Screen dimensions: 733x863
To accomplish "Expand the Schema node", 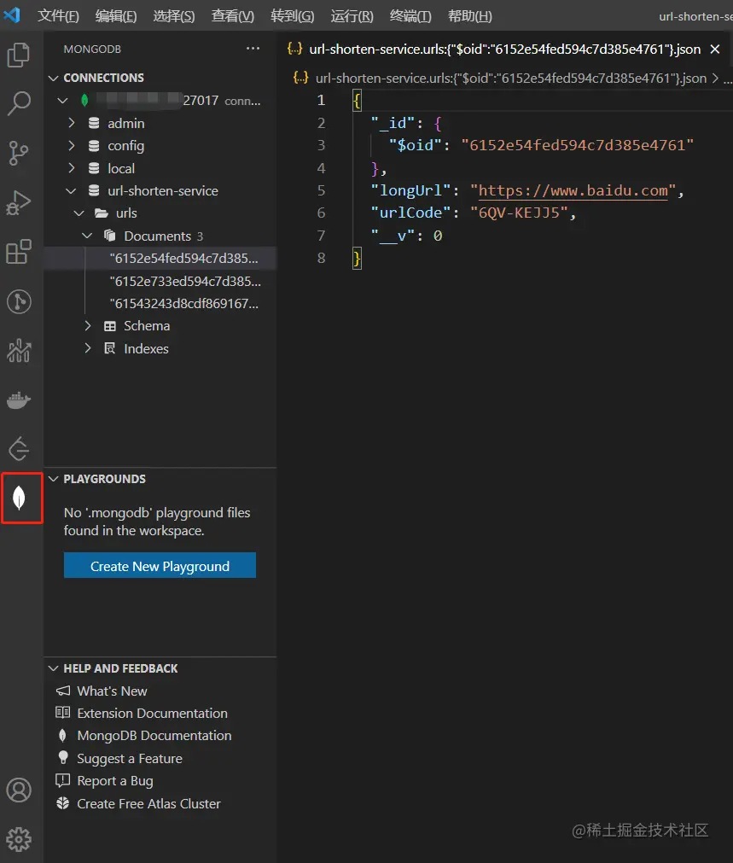I will 88,326.
